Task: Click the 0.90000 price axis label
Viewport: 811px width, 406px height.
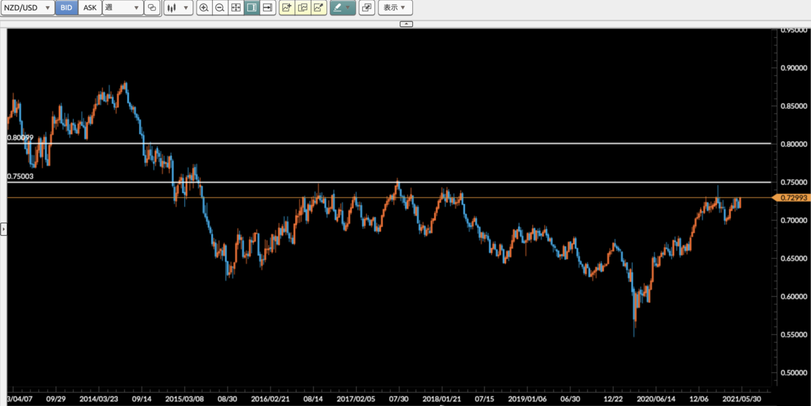Action: [793, 68]
